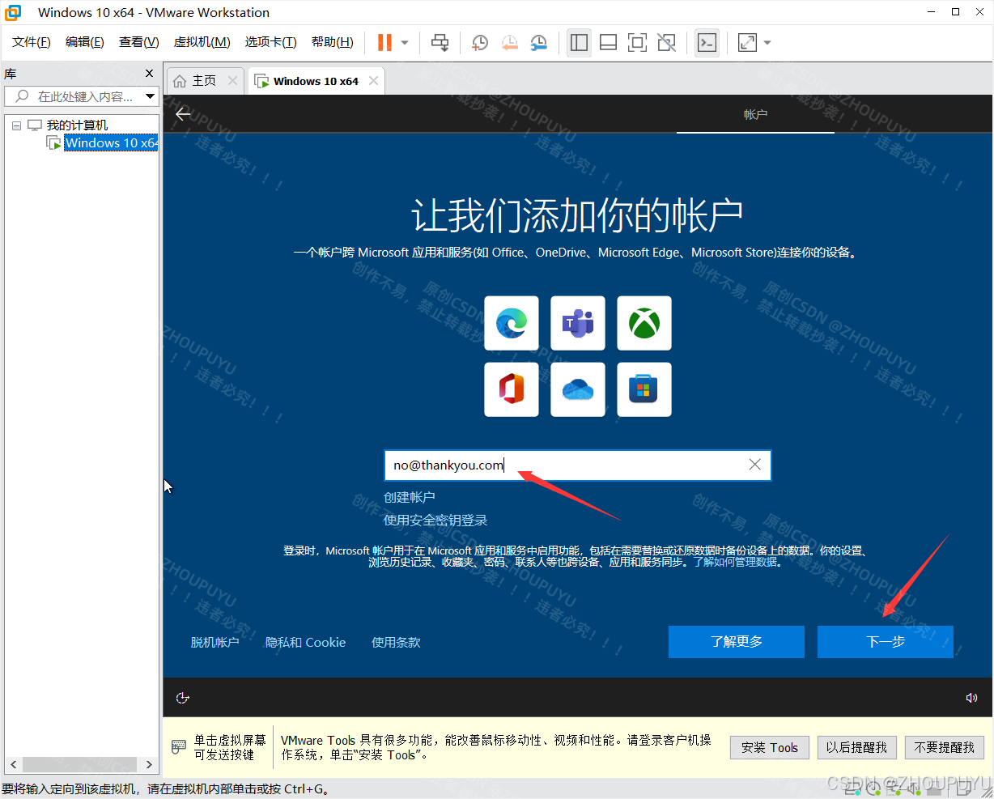
Task: Close the 主页 tab
Action: click(233, 81)
